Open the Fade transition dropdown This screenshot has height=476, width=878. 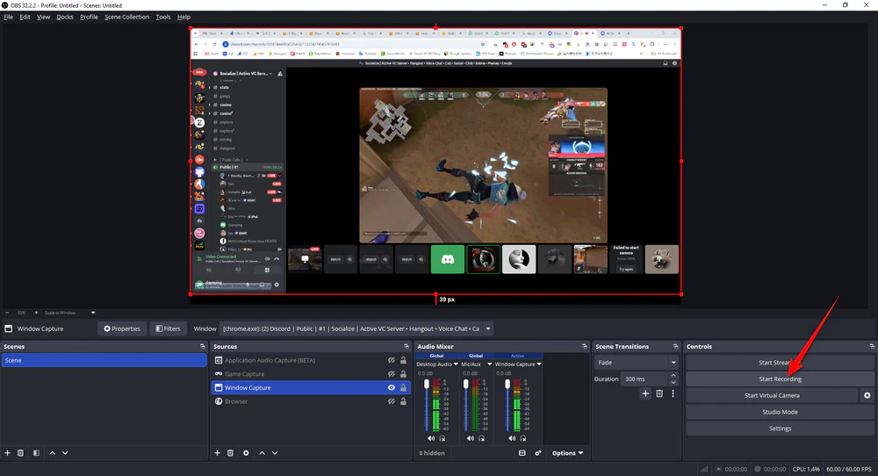point(636,363)
